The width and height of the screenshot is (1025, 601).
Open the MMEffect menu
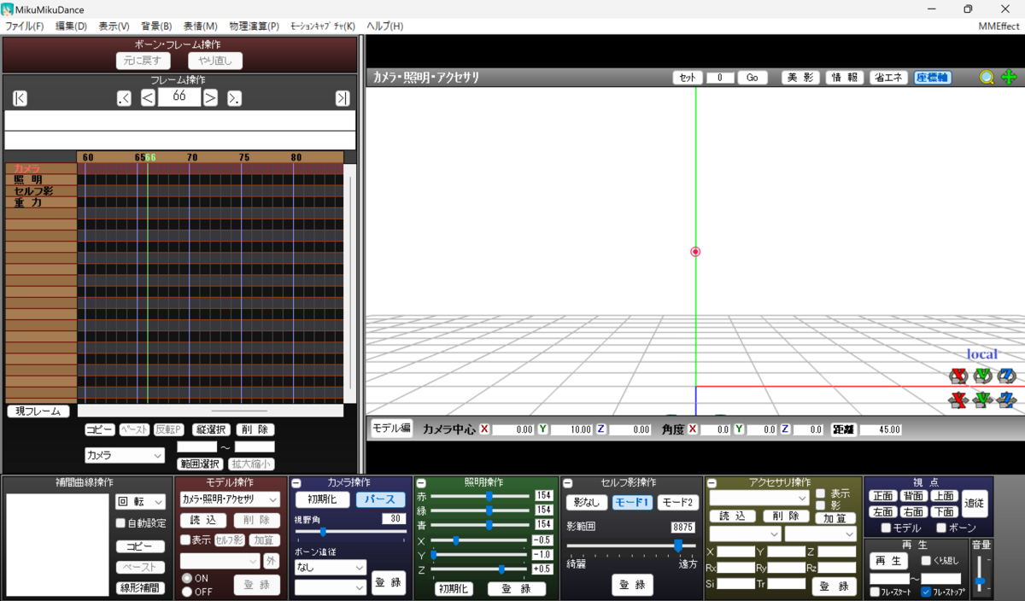(999, 26)
